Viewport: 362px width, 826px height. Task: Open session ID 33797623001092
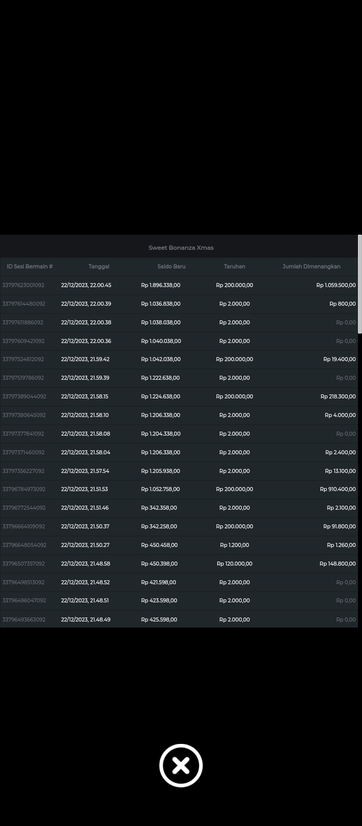(x=23, y=285)
